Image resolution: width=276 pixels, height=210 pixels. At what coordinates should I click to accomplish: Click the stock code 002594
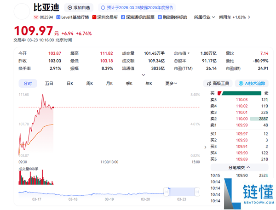click(x=46, y=17)
